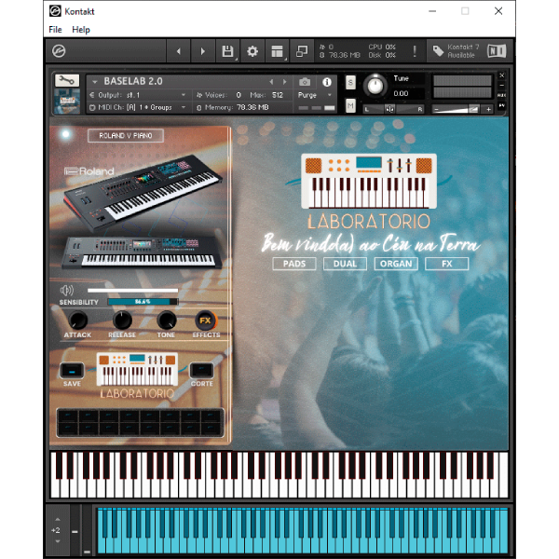
Task: Click the speaker volume icon above Sensibility
Action: pyautogui.click(x=67, y=290)
